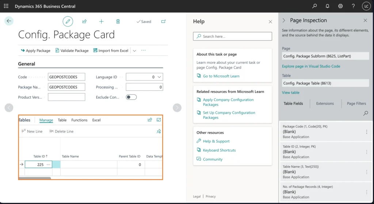Toggle the Exclude Config. Tables switch

coord(131,97)
